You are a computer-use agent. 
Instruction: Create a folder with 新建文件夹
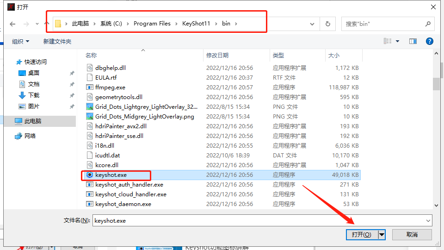57,41
